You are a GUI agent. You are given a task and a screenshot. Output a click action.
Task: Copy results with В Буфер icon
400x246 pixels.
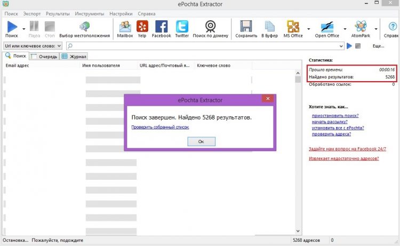269,27
